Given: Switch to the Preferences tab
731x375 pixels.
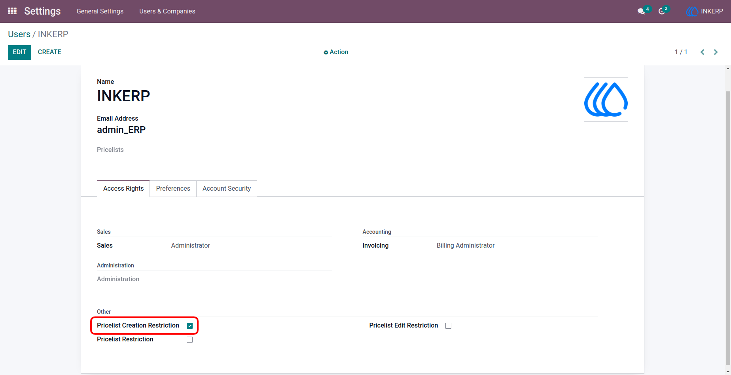Looking at the screenshot, I should click(x=173, y=189).
